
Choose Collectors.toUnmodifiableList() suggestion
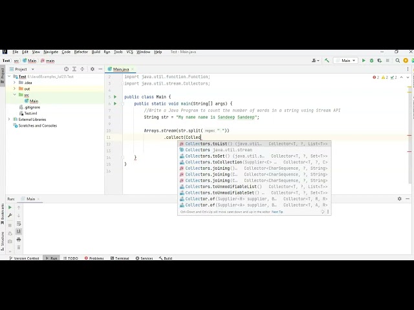click(x=254, y=187)
